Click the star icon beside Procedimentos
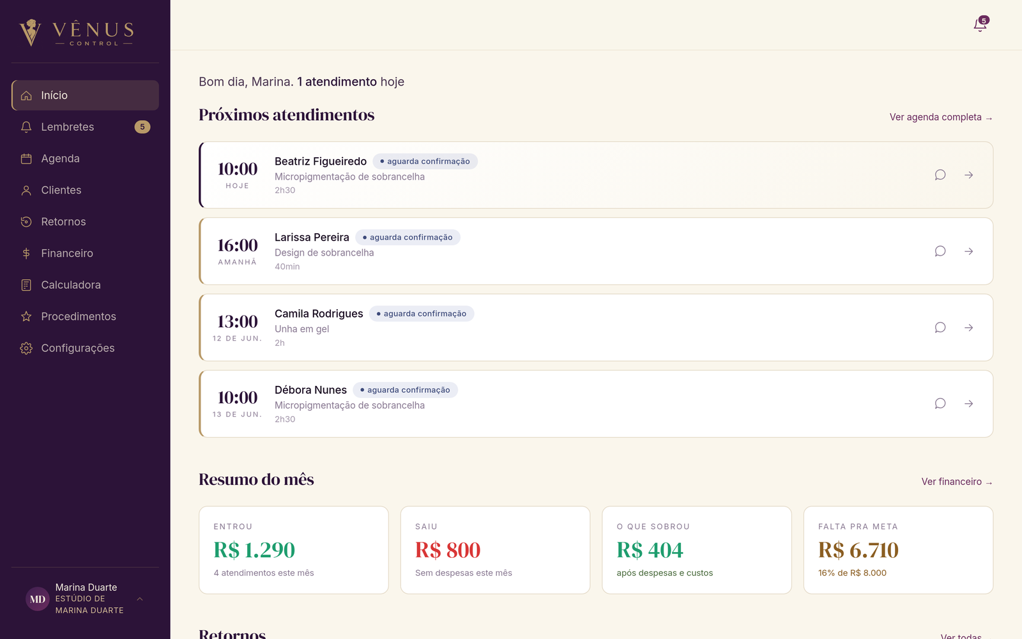 pos(26,316)
